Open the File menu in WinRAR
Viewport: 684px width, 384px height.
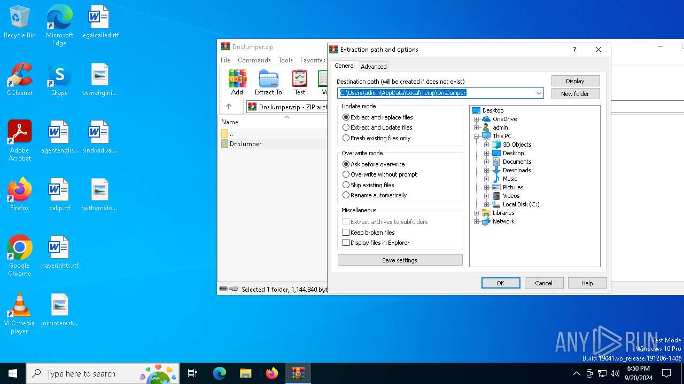[226, 60]
